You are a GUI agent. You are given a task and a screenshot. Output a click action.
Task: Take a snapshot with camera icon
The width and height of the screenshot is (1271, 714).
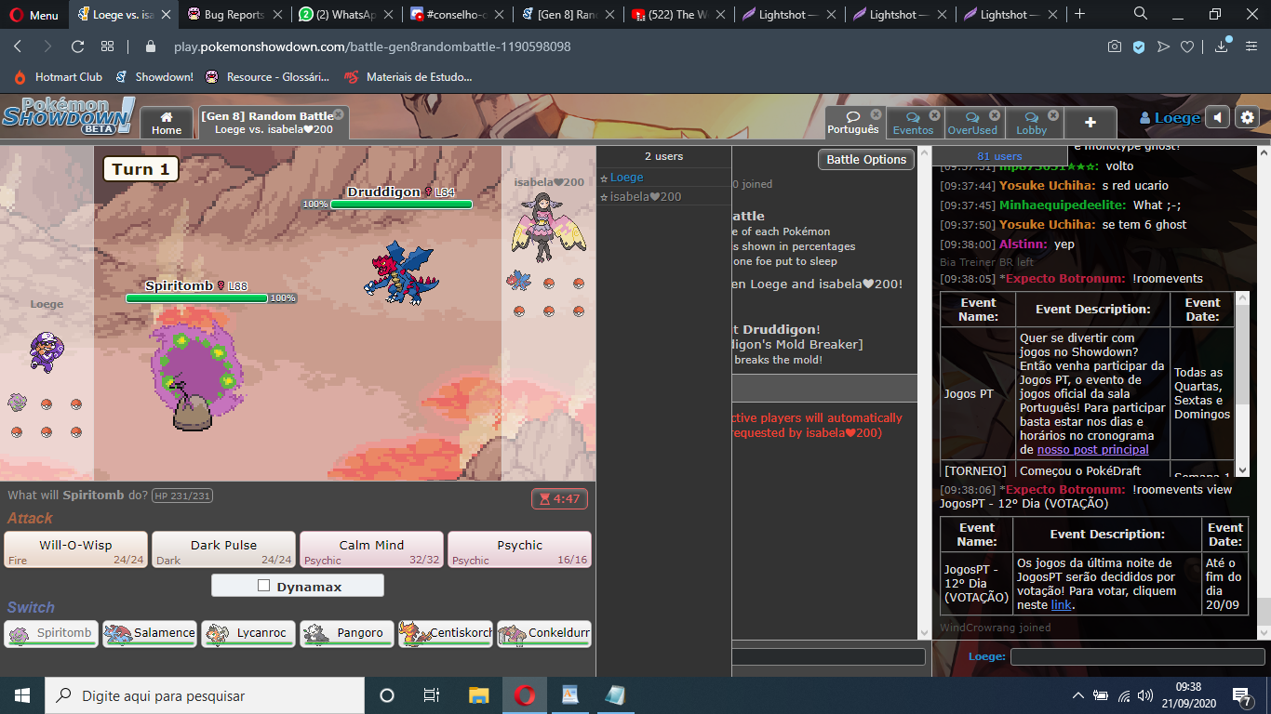(1115, 46)
